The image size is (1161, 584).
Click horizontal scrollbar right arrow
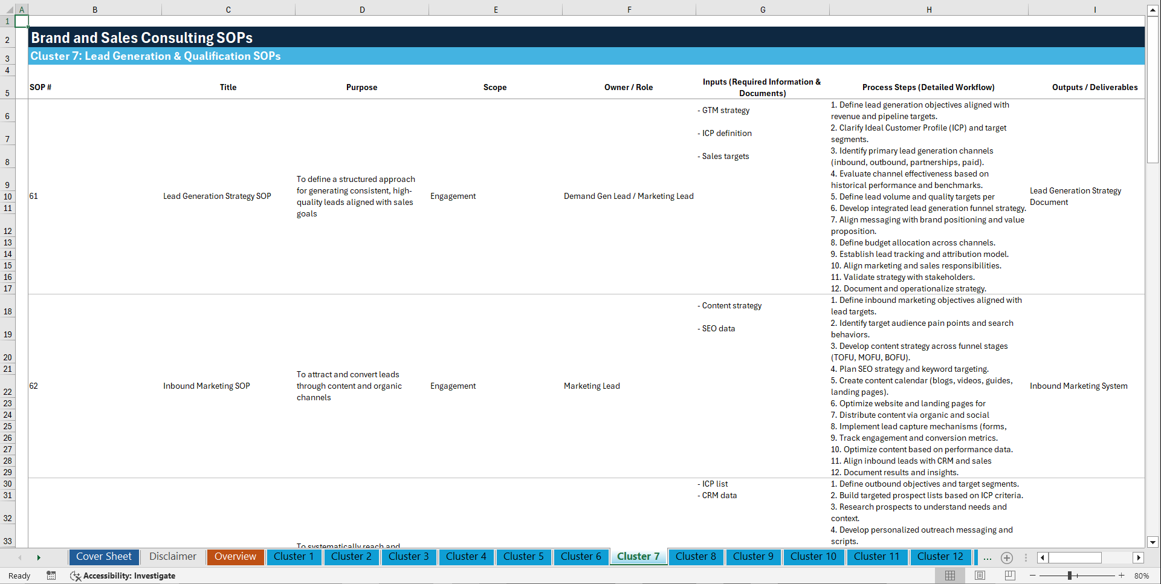1139,557
